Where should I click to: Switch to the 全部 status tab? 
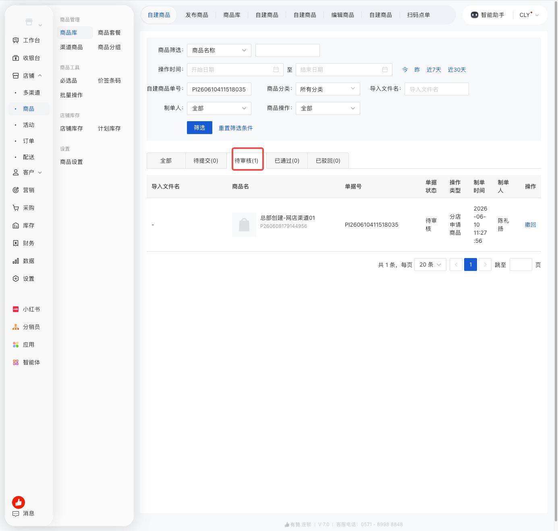(x=166, y=161)
